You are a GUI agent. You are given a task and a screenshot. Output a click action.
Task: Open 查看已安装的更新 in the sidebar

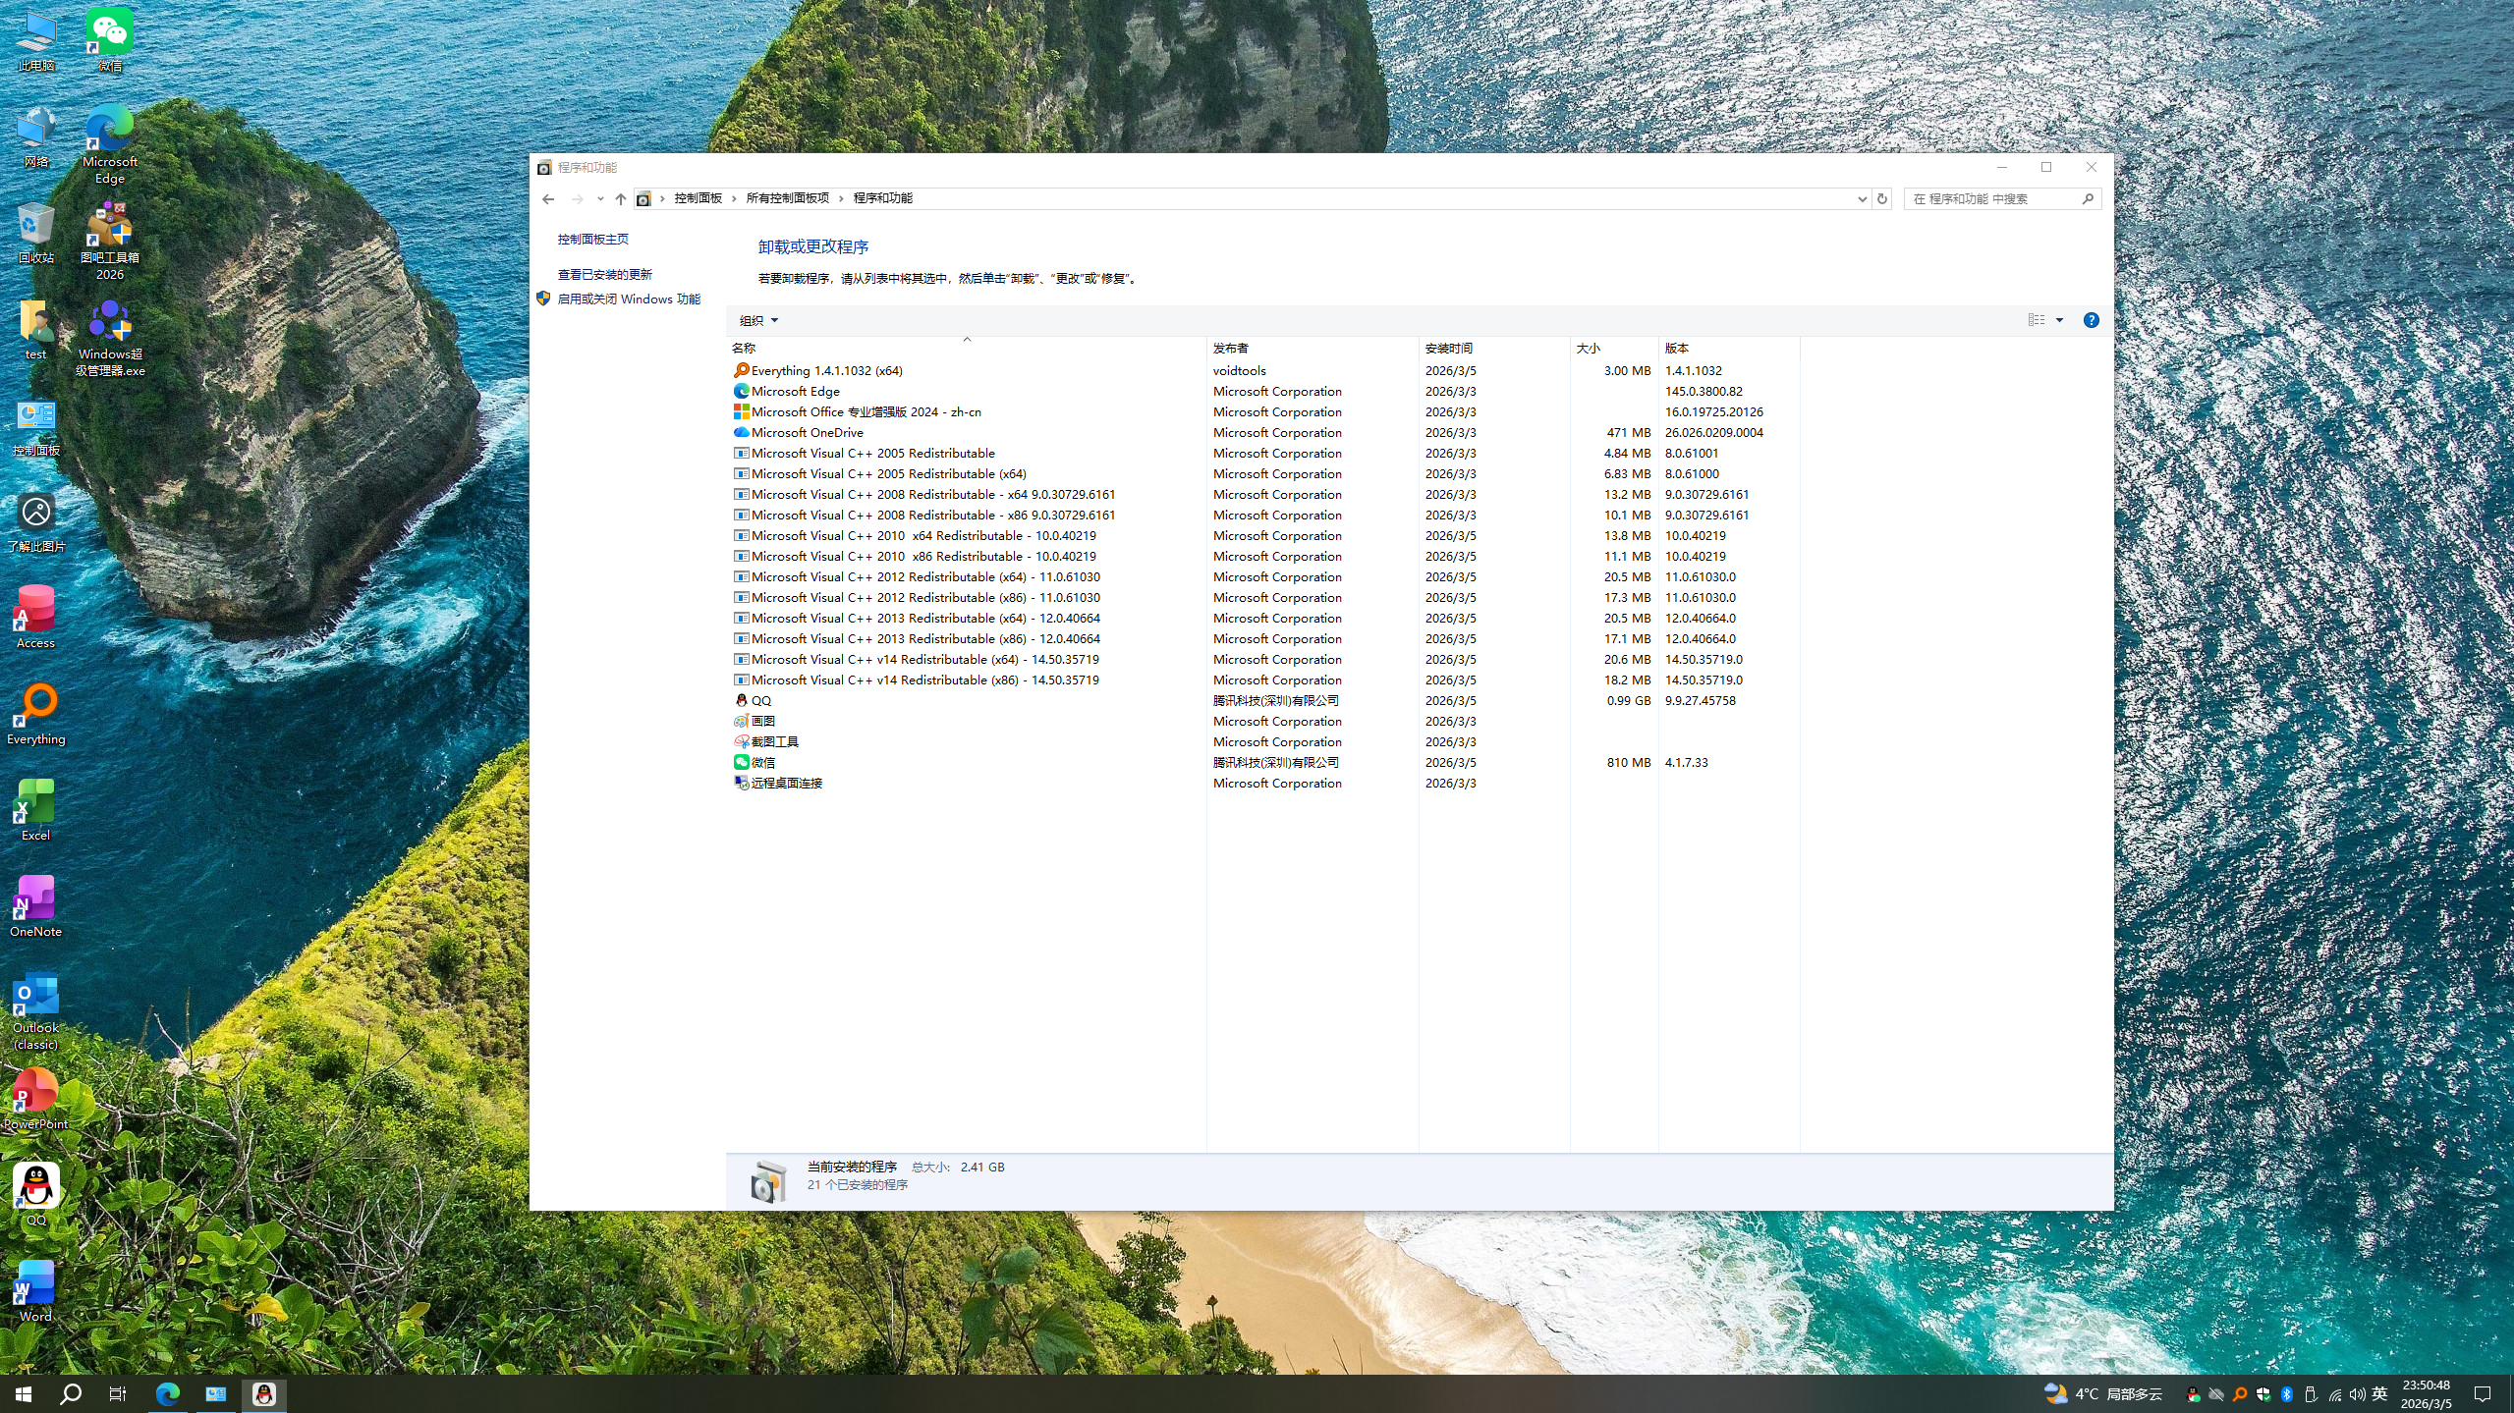604,274
